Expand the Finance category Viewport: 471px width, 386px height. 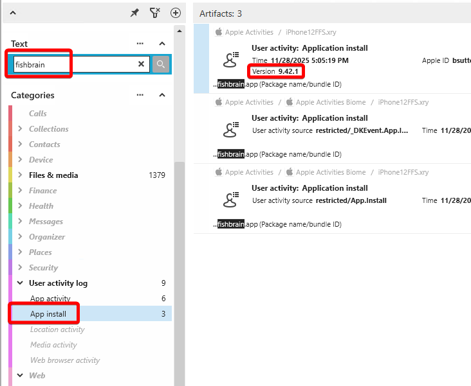[x=20, y=191]
